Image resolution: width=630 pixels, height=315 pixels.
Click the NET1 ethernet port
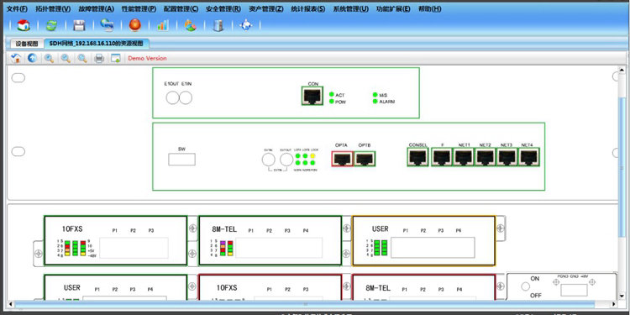464,157
